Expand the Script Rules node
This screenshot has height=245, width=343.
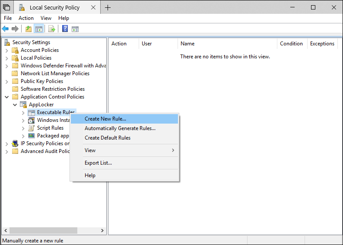coord(23,128)
